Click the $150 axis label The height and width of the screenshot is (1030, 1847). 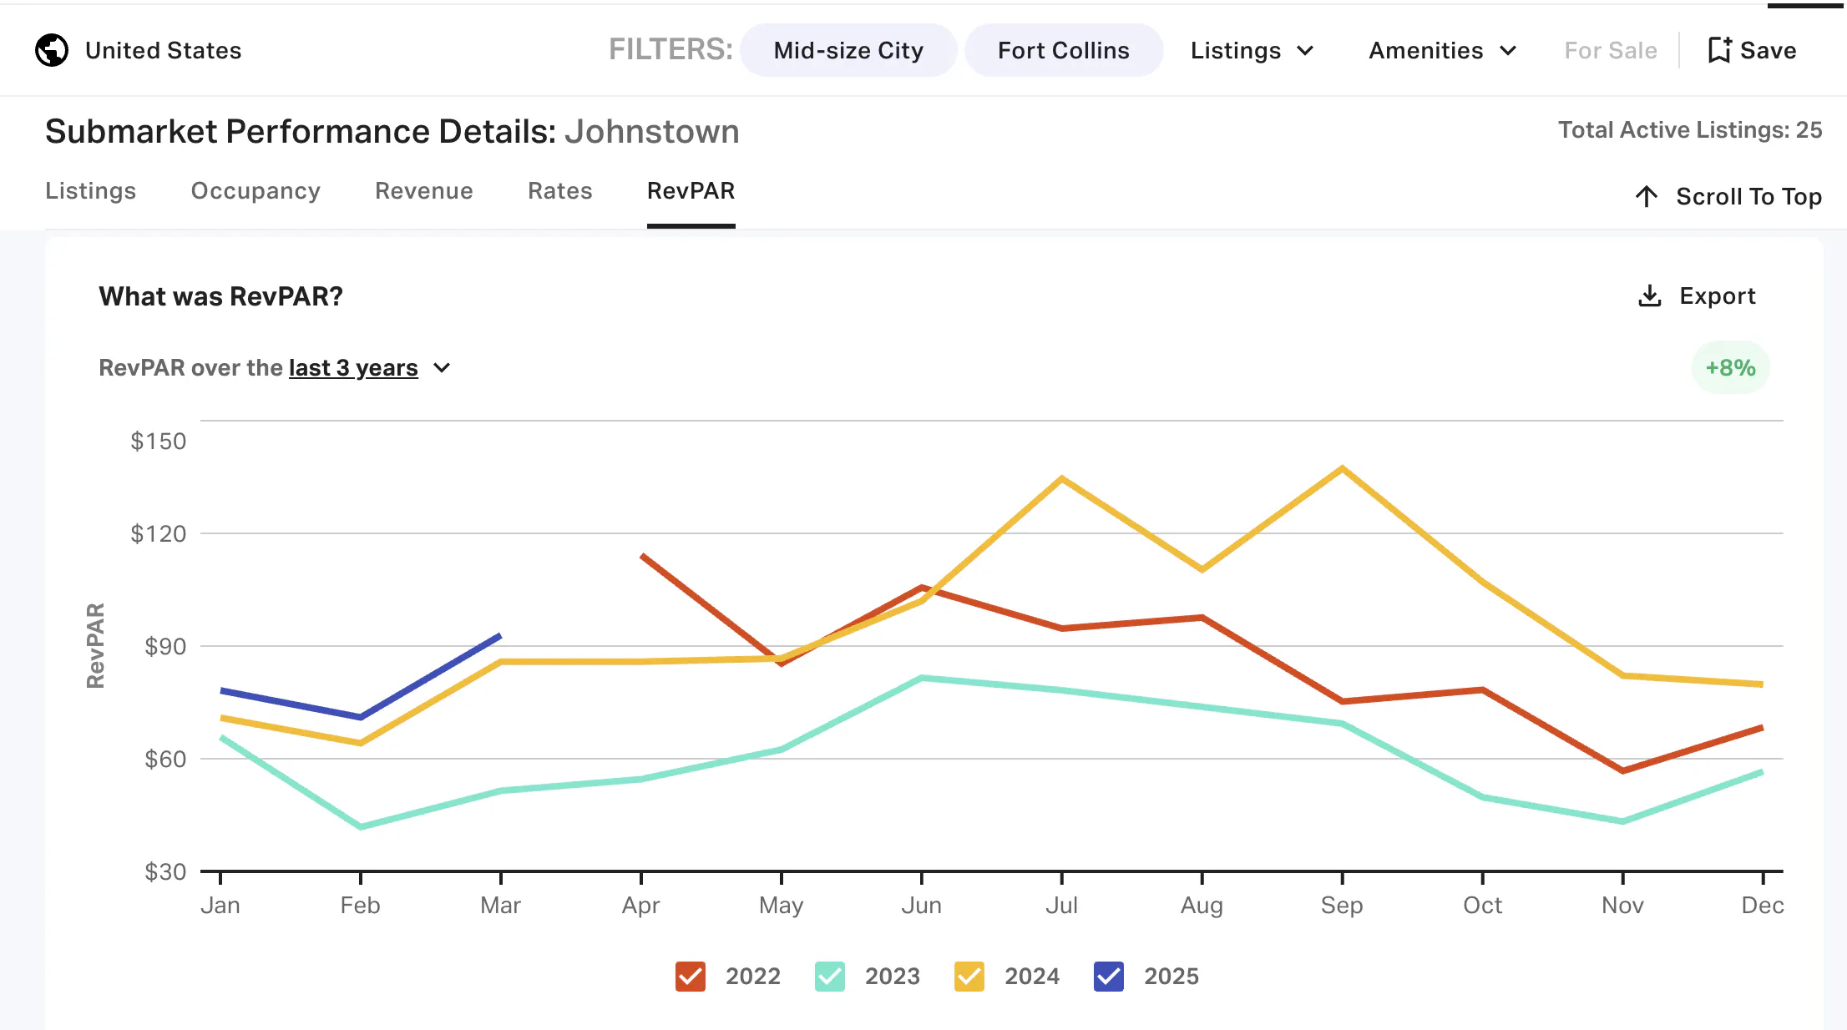pyautogui.click(x=159, y=442)
